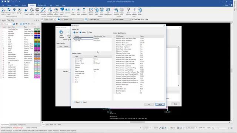Click the External Nets ribbon icon
The image size is (237, 133).
click(x=9, y=11)
